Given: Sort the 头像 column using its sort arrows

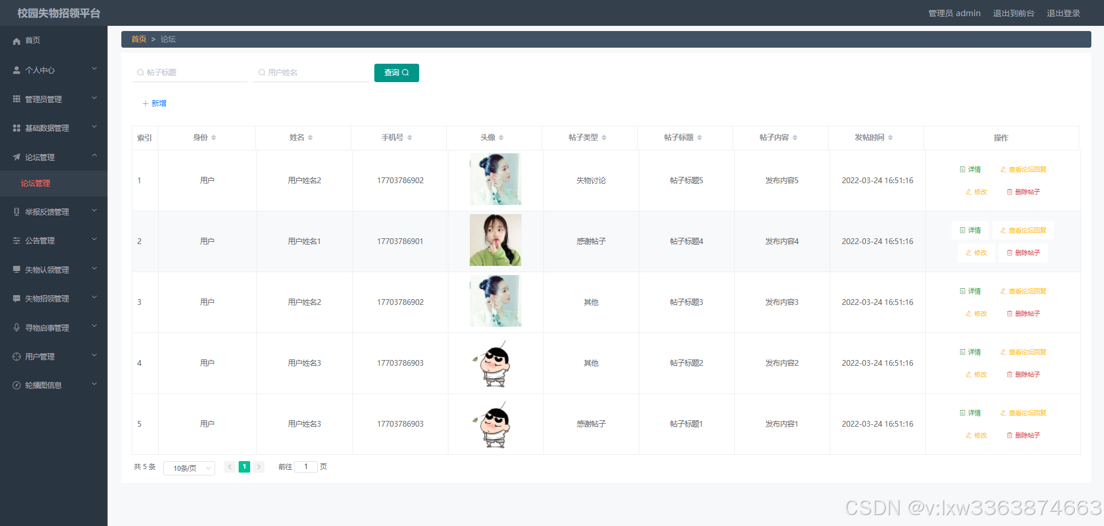Looking at the screenshot, I should [x=501, y=138].
